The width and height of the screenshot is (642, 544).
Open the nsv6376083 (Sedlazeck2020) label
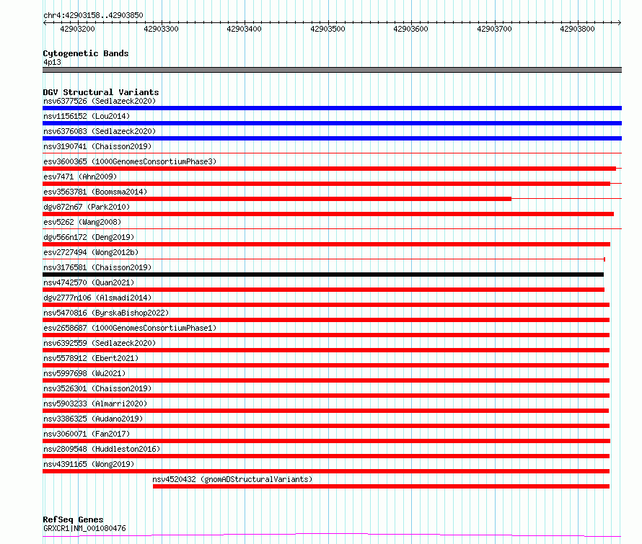pos(100,131)
